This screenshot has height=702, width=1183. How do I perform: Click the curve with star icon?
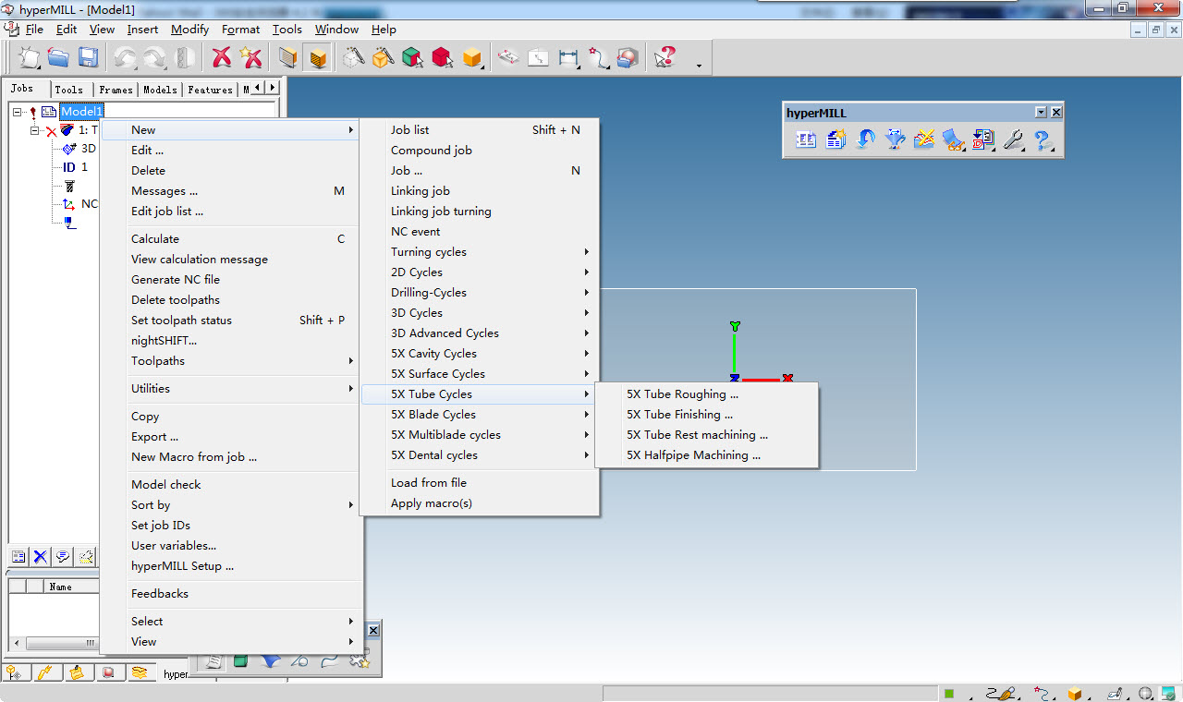(598, 58)
